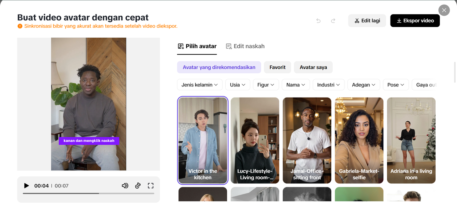Open the Industri filter dropdown
The image size is (457, 211).
coord(328,85)
